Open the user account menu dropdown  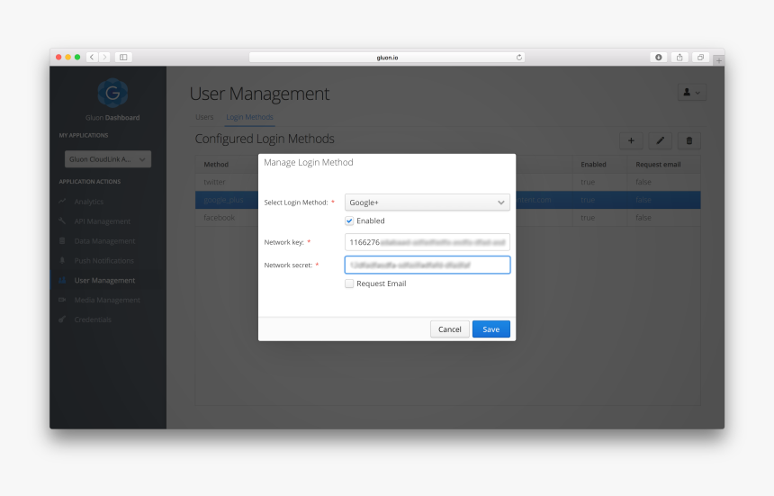point(691,93)
